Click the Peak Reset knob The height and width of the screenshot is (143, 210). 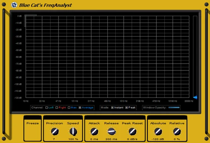(132, 131)
